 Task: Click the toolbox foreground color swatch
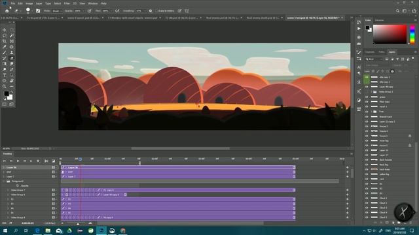click(x=6, y=93)
